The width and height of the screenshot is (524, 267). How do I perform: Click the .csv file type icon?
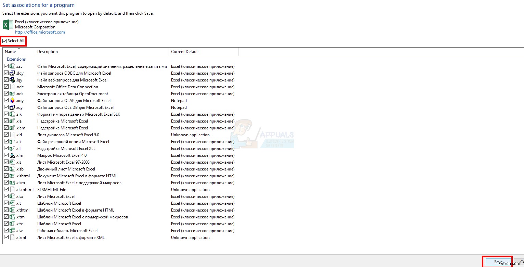click(12, 66)
